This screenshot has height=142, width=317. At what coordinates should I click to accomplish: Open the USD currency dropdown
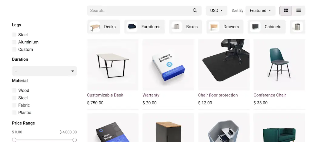pos(216,11)
